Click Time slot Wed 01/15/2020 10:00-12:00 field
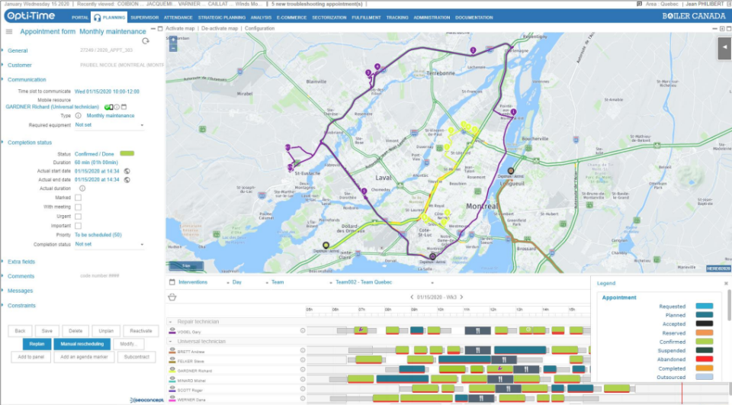Viewport: 732px width, 405px height. 107,92
